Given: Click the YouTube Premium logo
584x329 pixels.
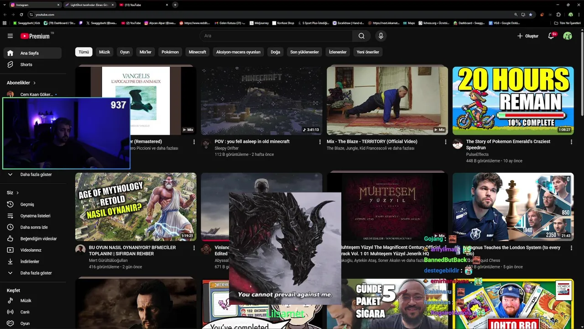Looking at the screenshot, I should click(36, 36).
